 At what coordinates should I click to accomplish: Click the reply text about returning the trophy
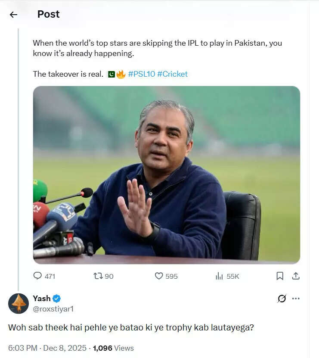click(x=131, y=327)
